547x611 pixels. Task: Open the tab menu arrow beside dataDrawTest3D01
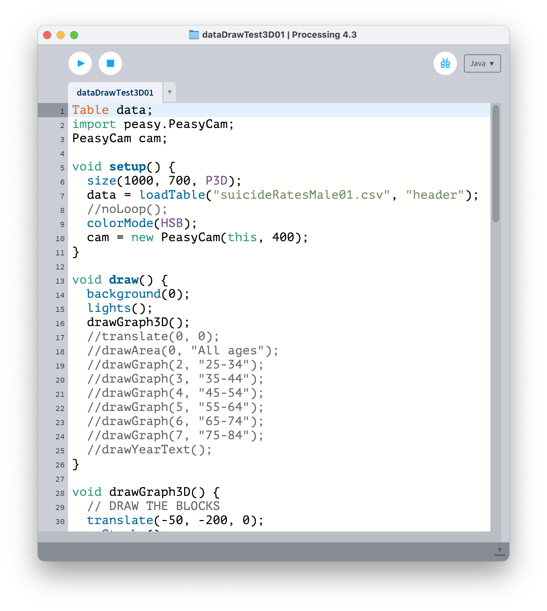[x=170, y=92]
